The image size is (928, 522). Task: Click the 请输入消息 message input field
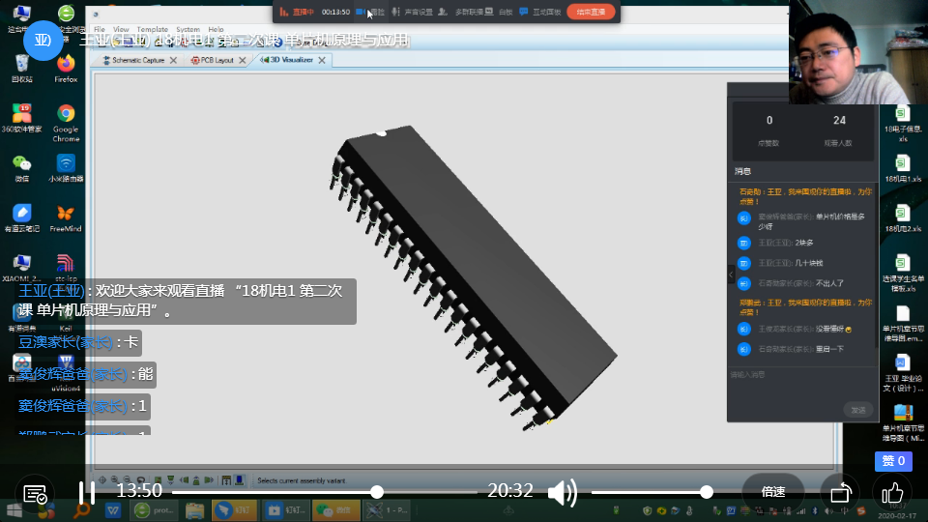(802, 375)
